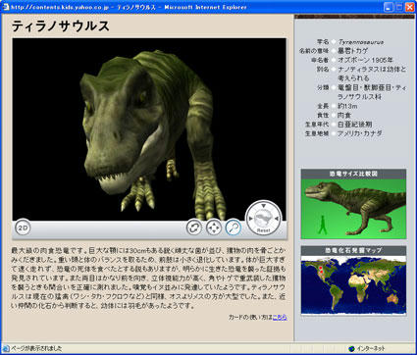Click the right arrow on the view dial
417x355 pixels.
tap(277, 219)
